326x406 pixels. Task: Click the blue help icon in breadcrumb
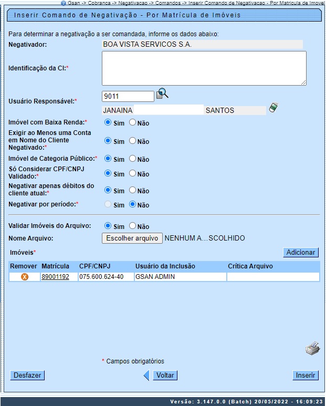coord(64,3)
